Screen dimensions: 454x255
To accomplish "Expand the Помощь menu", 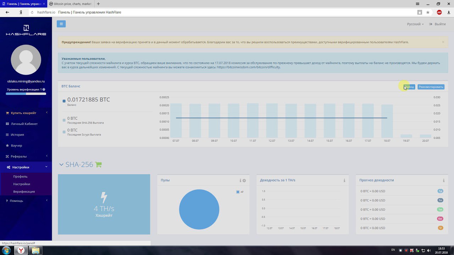I will point(26,200).
